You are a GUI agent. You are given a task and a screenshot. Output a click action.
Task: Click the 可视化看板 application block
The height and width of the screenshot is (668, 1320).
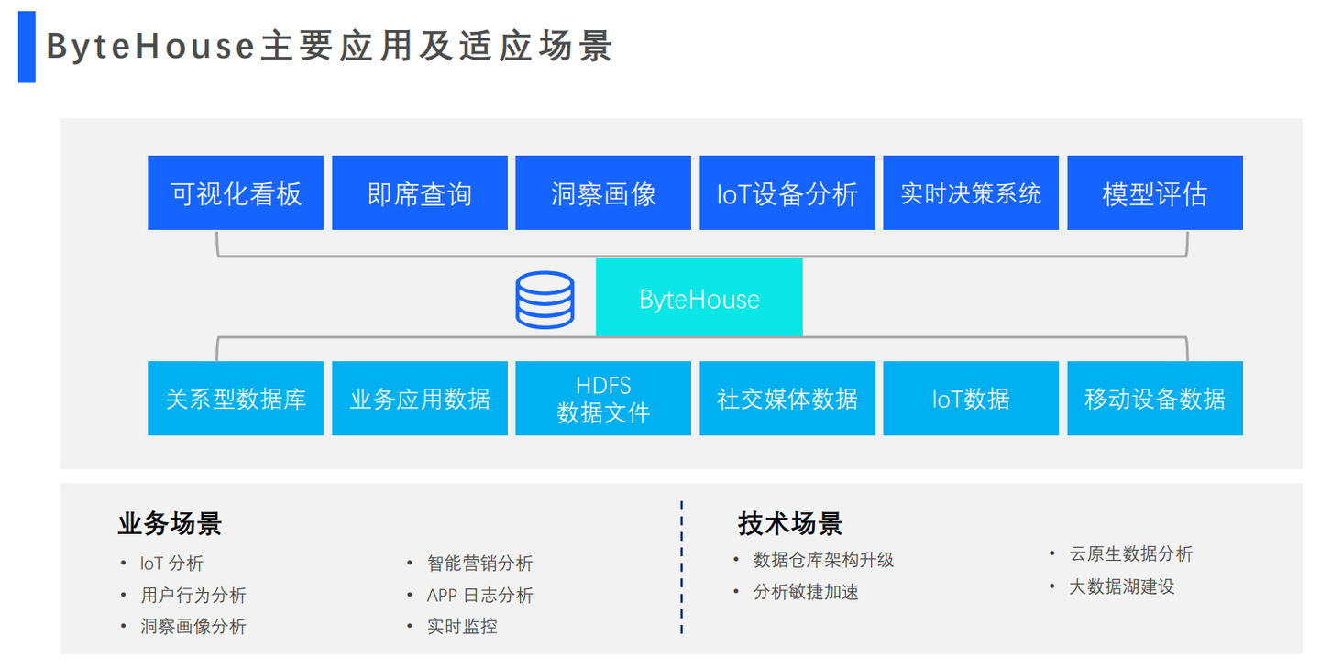point(236,192)
